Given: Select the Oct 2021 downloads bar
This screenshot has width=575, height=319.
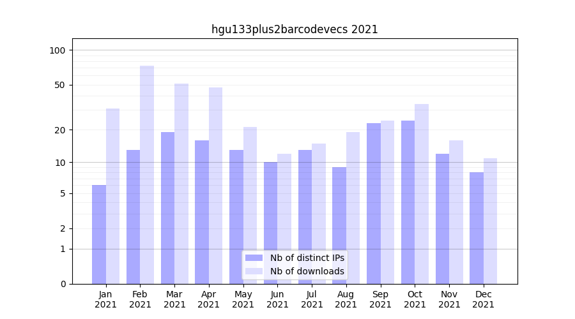Looking at the screenshot, I should click(422, 193).
